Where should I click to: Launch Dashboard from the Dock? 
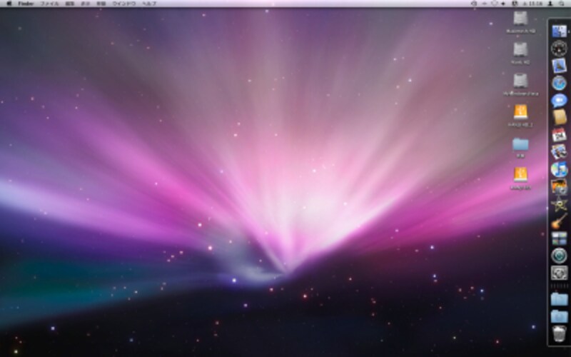coord(559,49)
